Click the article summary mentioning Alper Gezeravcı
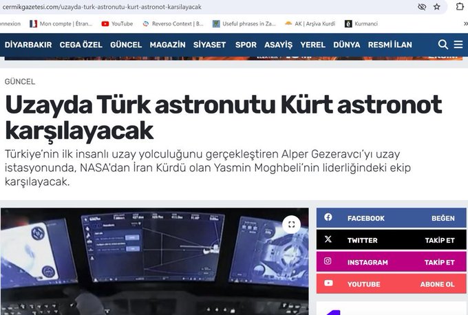468x315 pixels. click(x=207, y=168)
